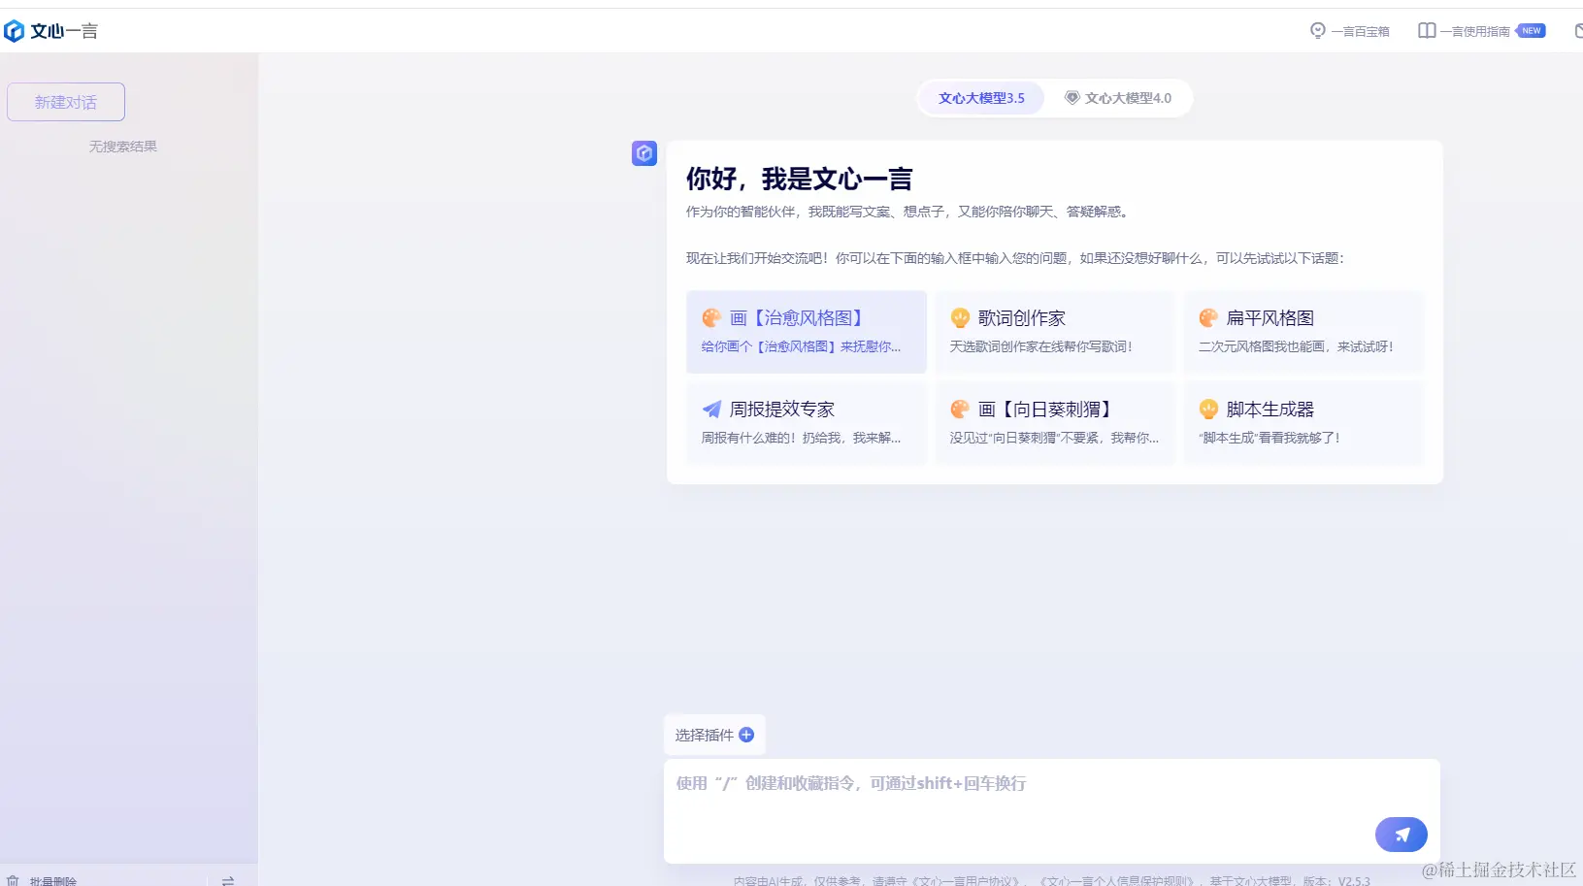Click the 一言百宝箱 lightbulb icon
Image resolution: width=1583 pixels, height=886 pixels.
1317,31
